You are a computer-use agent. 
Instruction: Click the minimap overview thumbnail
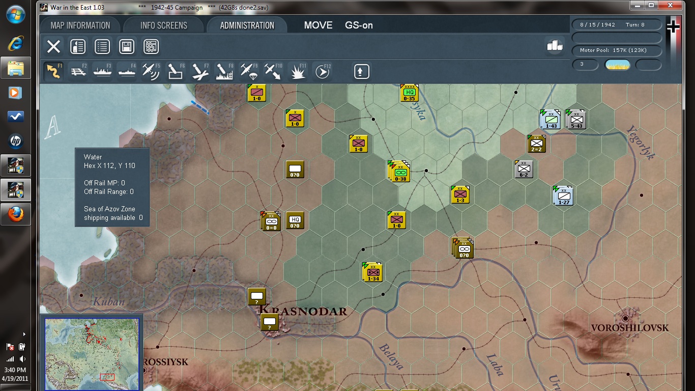pos(92,354)
